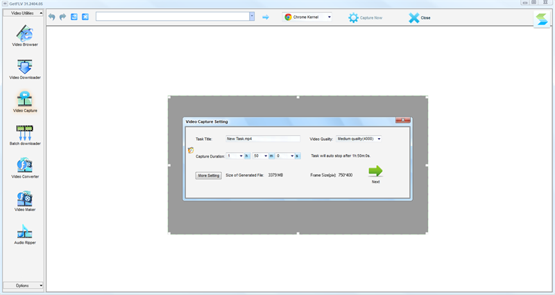Launch the Video Converter tool

coord(25,168)
